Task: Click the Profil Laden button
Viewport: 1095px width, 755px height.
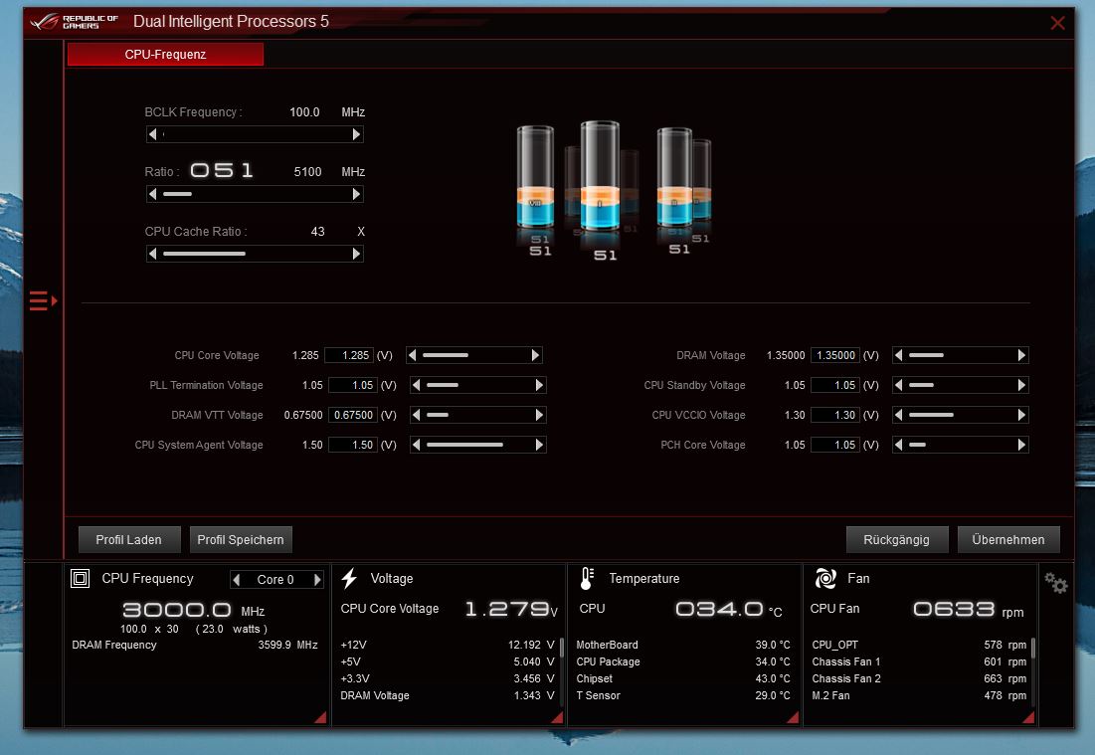Action: (129, 540)
